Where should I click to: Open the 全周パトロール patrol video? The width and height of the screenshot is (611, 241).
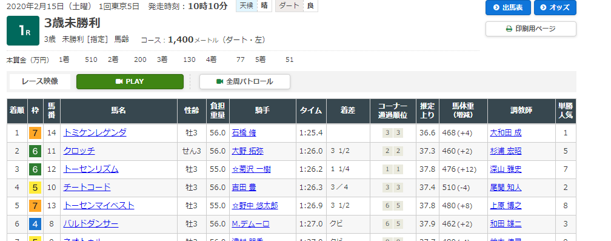(x=245, y=81)
